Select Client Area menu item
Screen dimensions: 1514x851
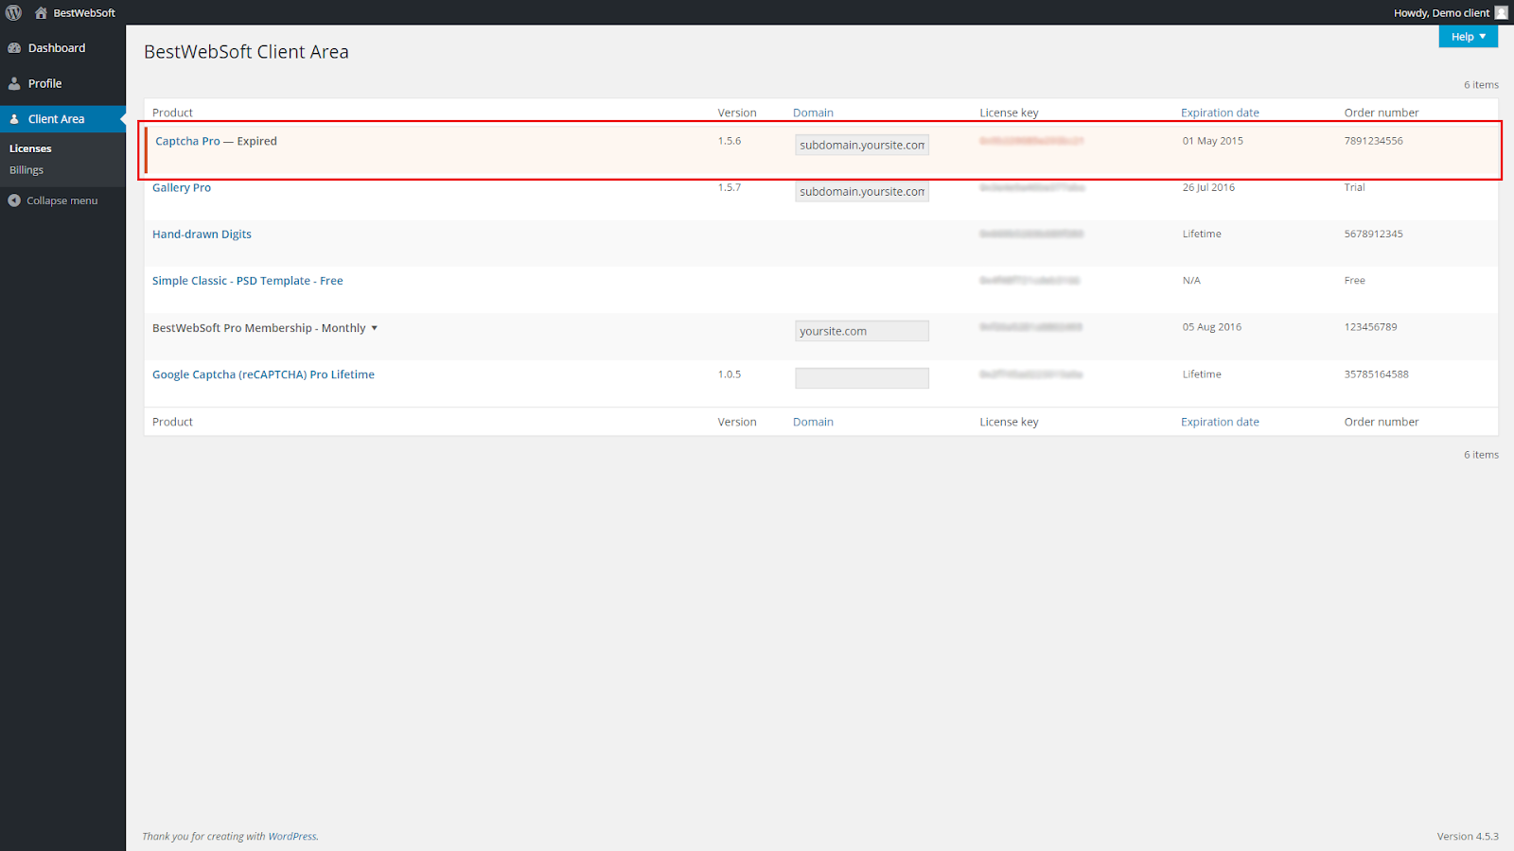(62, 119)
